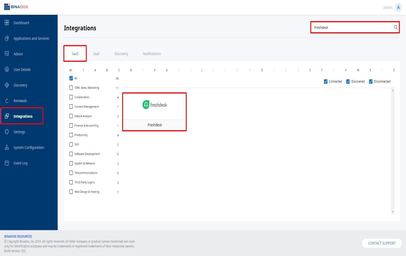Check the Third Party Logins category

(x=71, y=182)
